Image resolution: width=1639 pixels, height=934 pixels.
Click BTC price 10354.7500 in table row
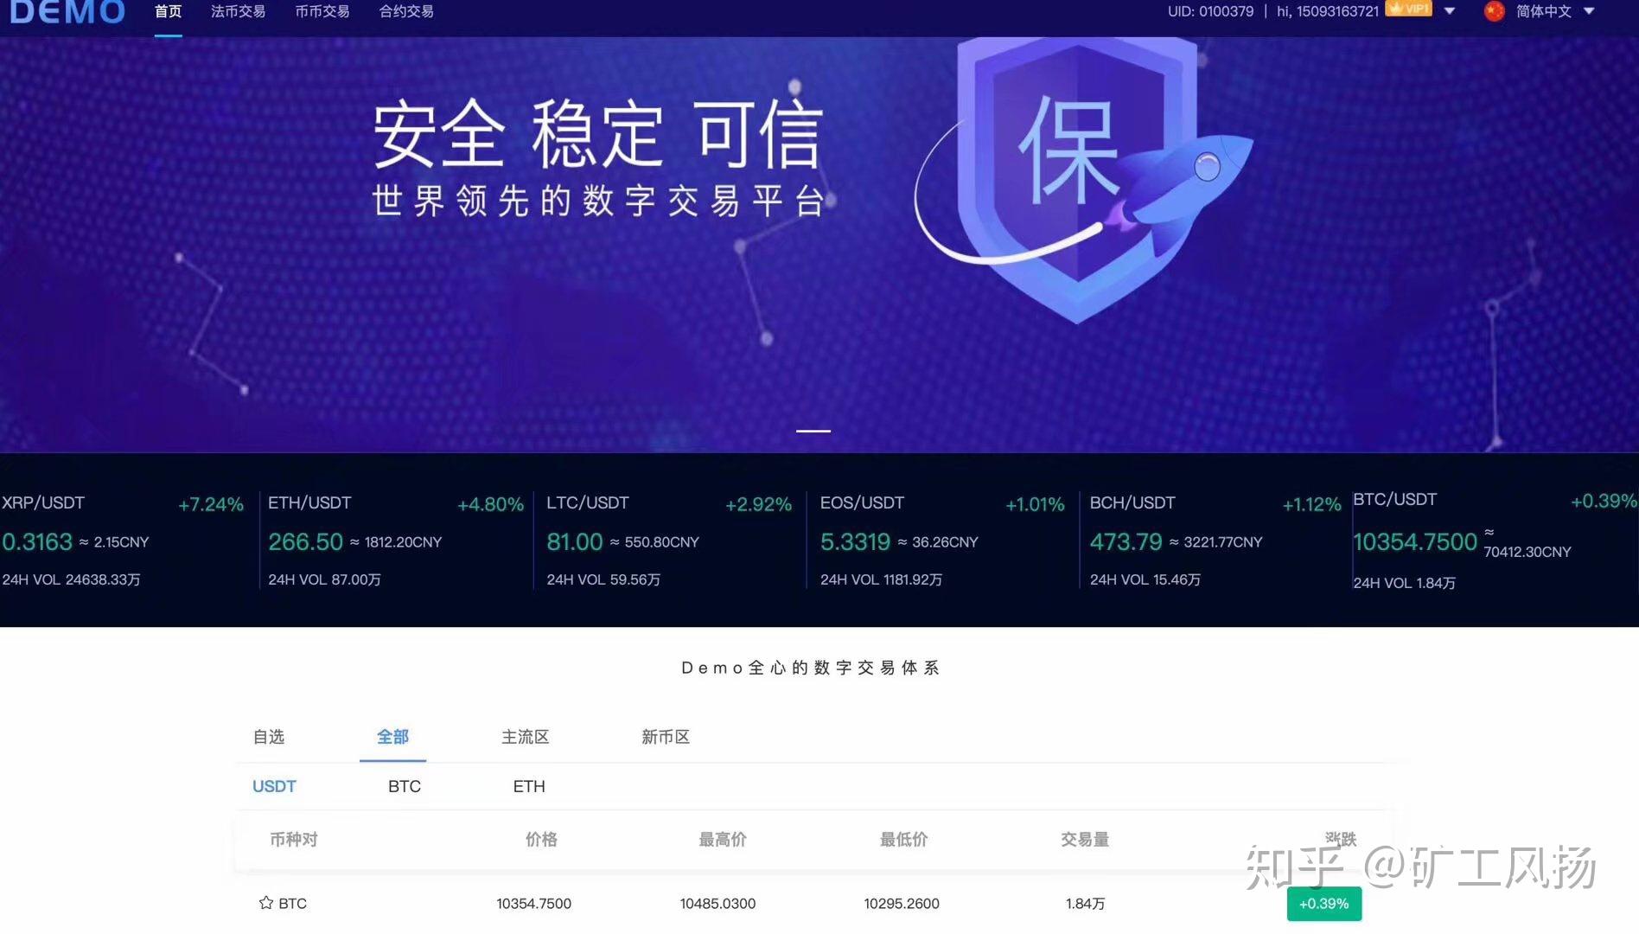point(533,903)
